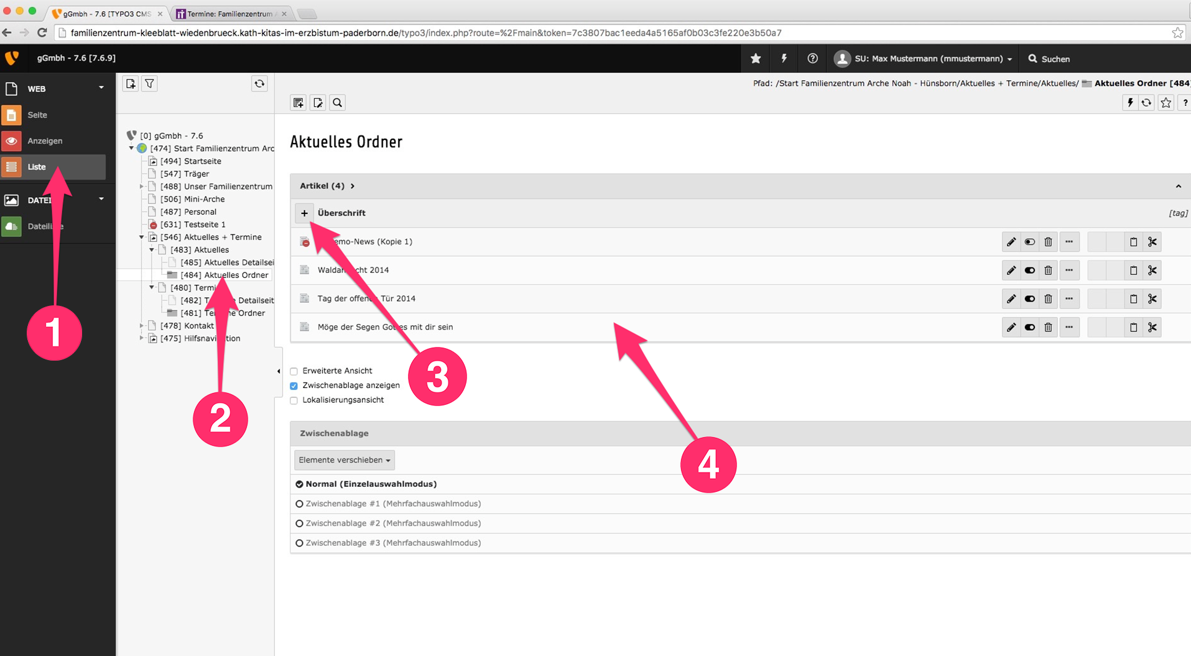1191x656 pixels.
Task: Open the page tree filter
Action: click(150, 84)
